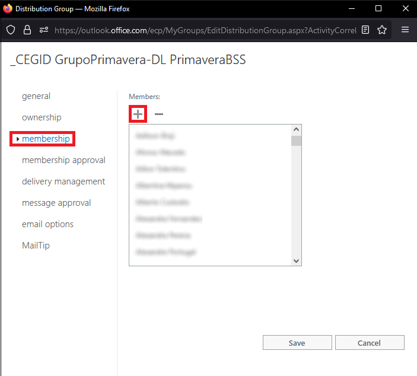Open the email options section

pos(47,224)
